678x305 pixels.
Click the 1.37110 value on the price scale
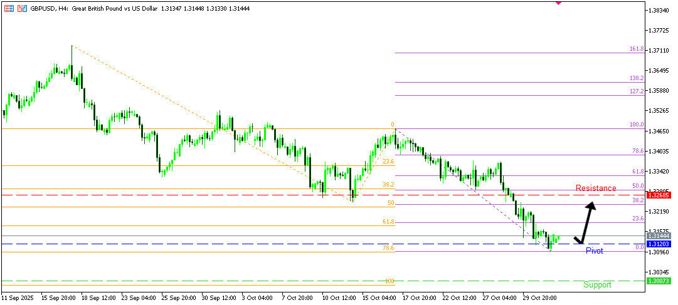pos(658,51)
